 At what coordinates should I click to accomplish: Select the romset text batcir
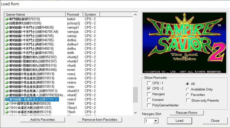(71, 19)
